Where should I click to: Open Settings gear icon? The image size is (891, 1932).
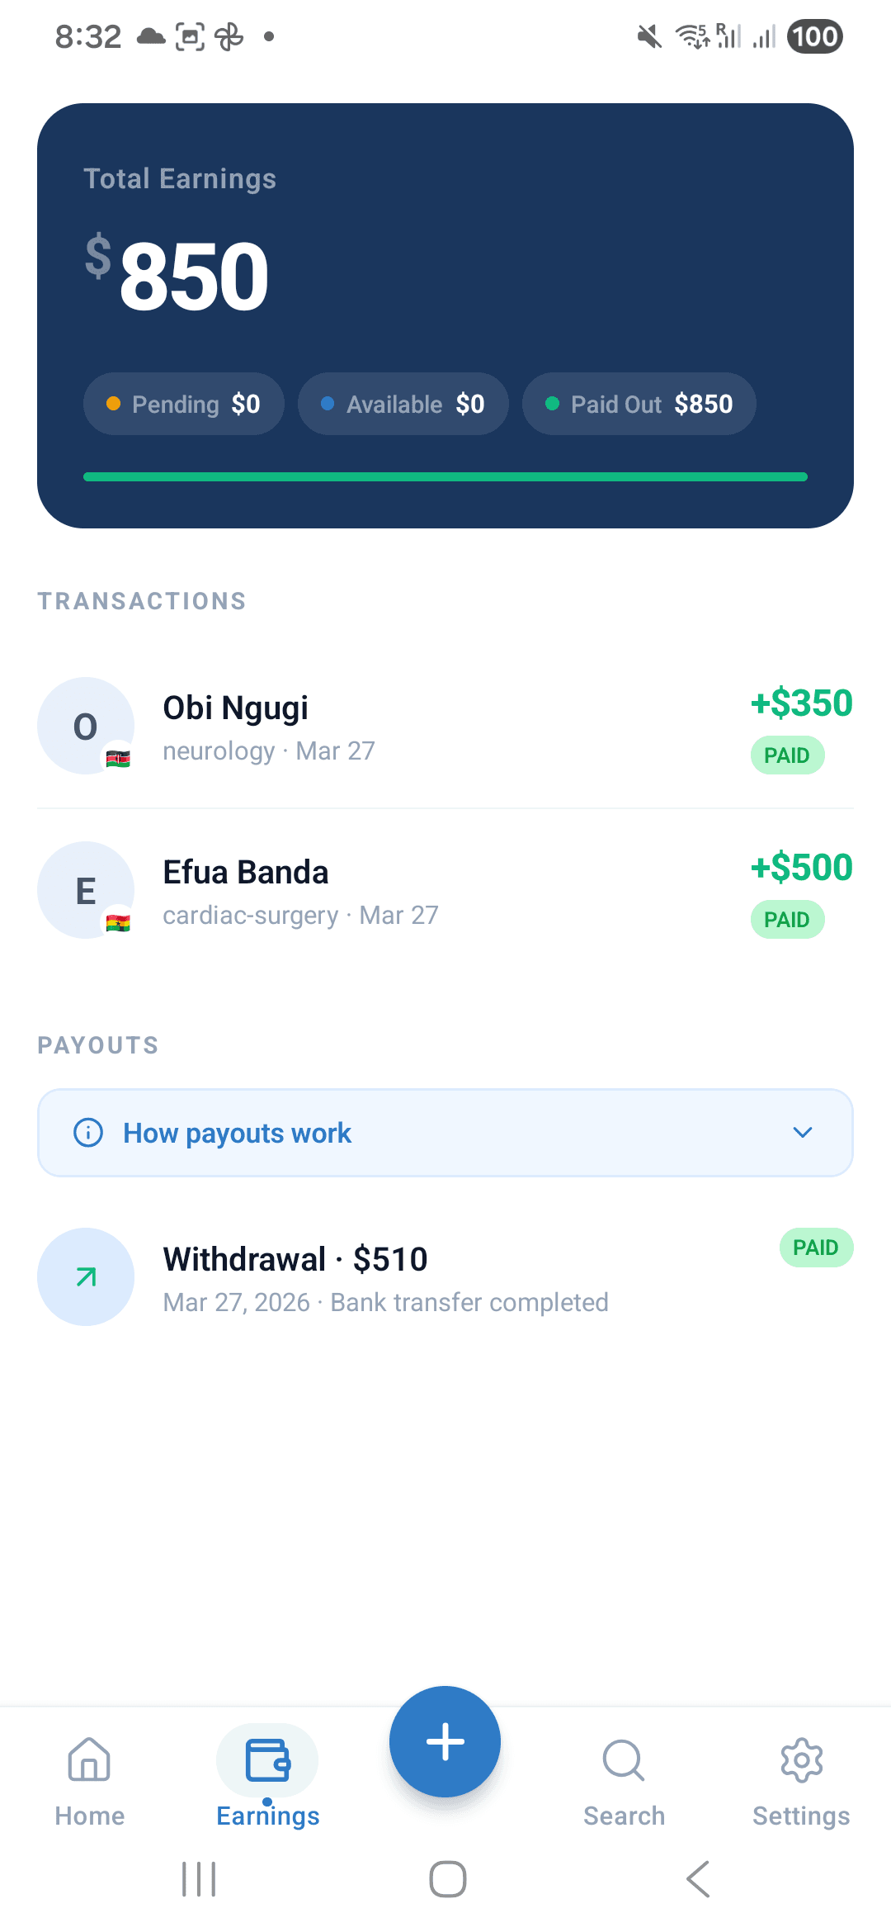801,1761
